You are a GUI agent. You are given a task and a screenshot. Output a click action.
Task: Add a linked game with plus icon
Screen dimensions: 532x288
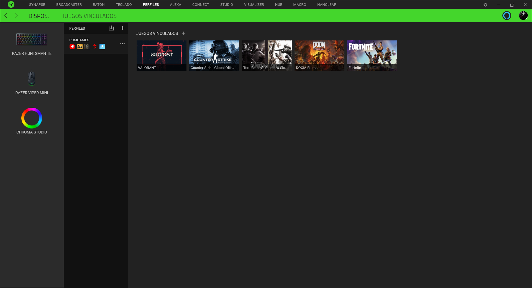(x=184, y=33)
